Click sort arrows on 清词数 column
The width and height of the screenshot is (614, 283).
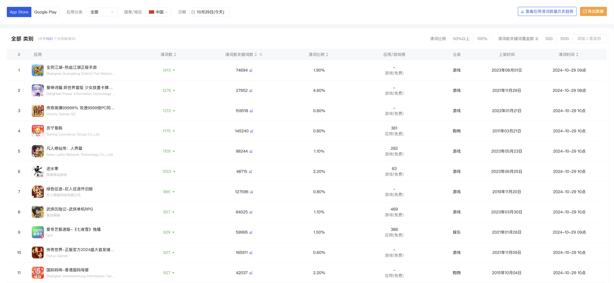click(x=175, y=55)
